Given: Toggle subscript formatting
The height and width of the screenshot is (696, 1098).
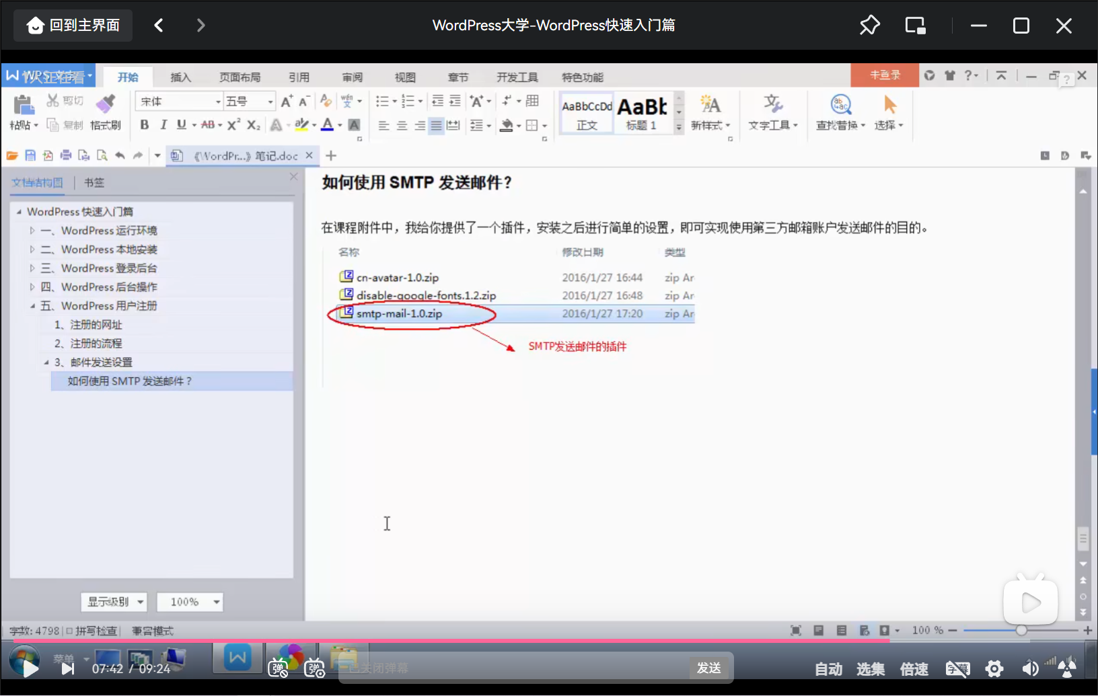Looking at the screenshot, I should click(x=253, y=124).
